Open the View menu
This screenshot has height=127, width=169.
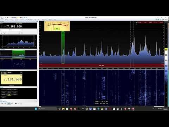pyautogui.click(x=12, y=20)
